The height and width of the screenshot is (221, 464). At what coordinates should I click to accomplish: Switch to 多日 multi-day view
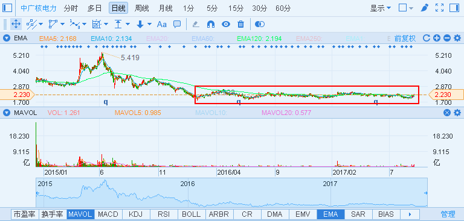click(x=94, y=8)
